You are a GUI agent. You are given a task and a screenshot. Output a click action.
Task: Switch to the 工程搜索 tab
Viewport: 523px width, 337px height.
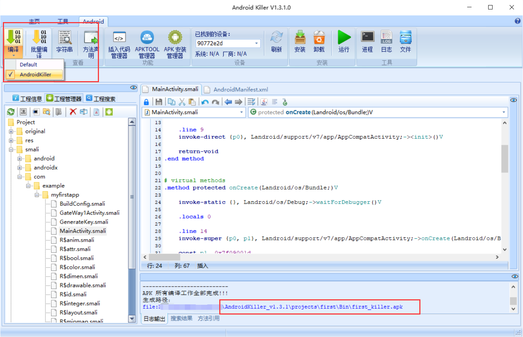[101, 99]
